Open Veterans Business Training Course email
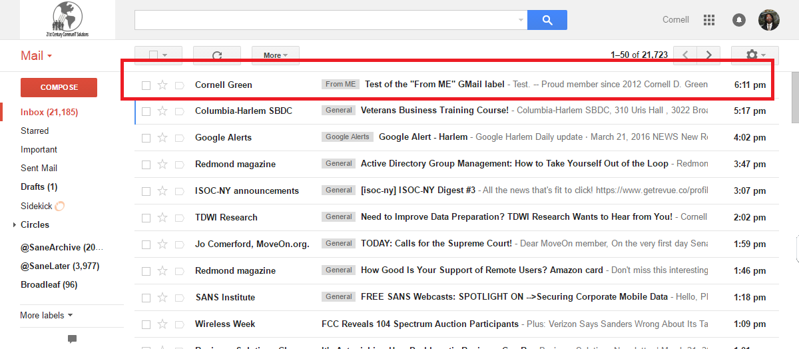The width and height of the screenshot is (799, 349). [435, 110]
